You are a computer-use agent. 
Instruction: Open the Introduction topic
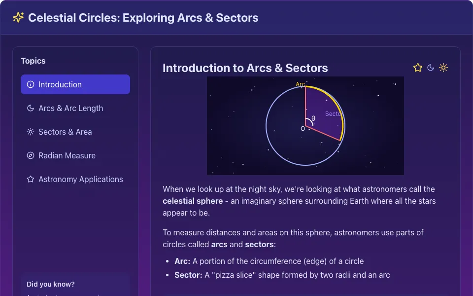(x=75, y=84)
